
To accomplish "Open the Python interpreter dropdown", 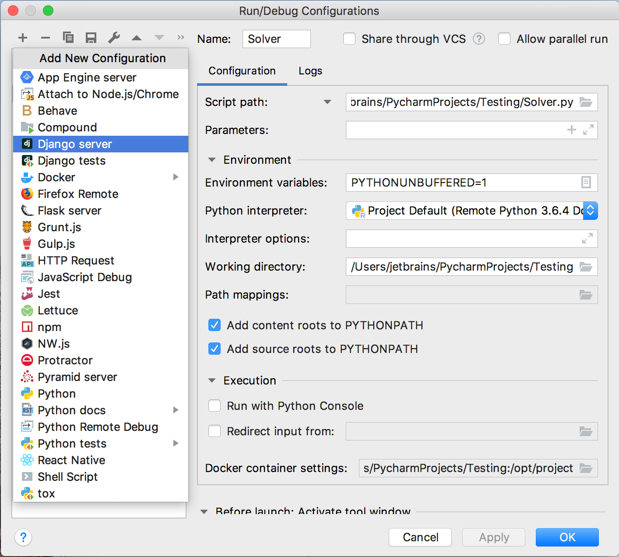I will tap(590, 211).
